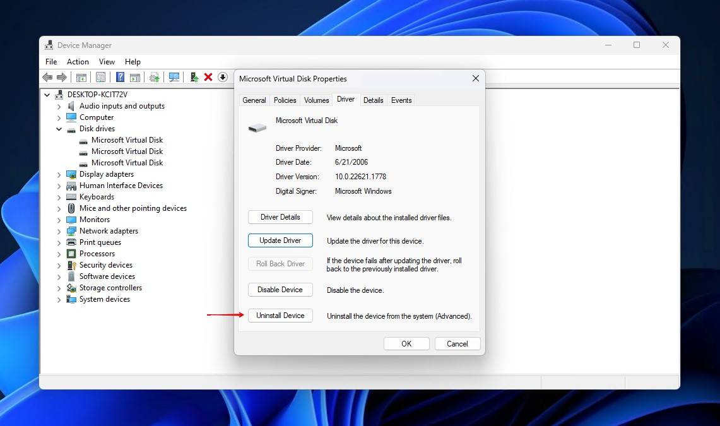Click the Audio inputs and outputs speaker icon
The width and height of the screenshot is (720, 426).
click(x=71, y=106)
